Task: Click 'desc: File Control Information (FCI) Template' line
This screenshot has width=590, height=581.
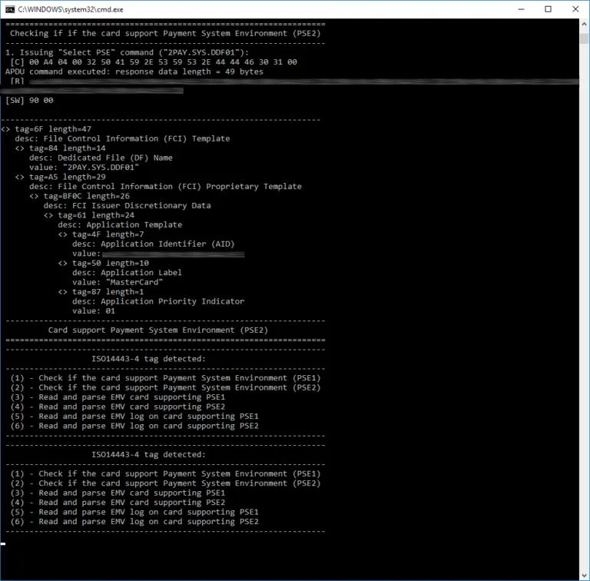Action: tap(122, 138)
